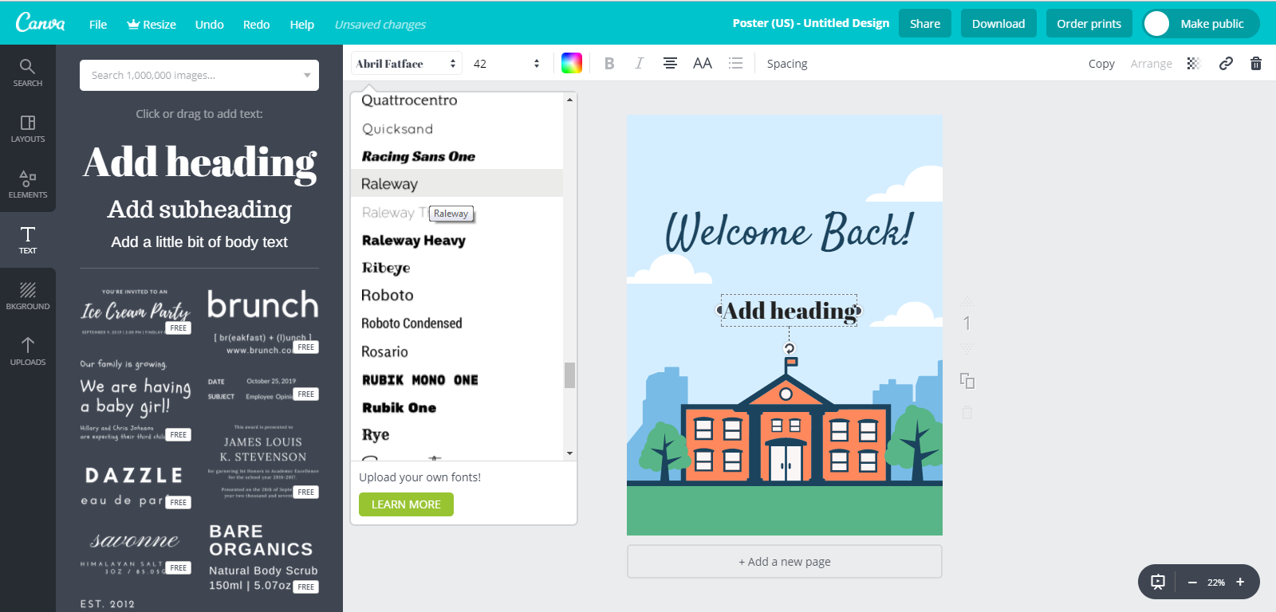The height and width of the screenshot is (612, 1276).
Task: Open the Bkground sidebar panel
Action: click(28, 296)
